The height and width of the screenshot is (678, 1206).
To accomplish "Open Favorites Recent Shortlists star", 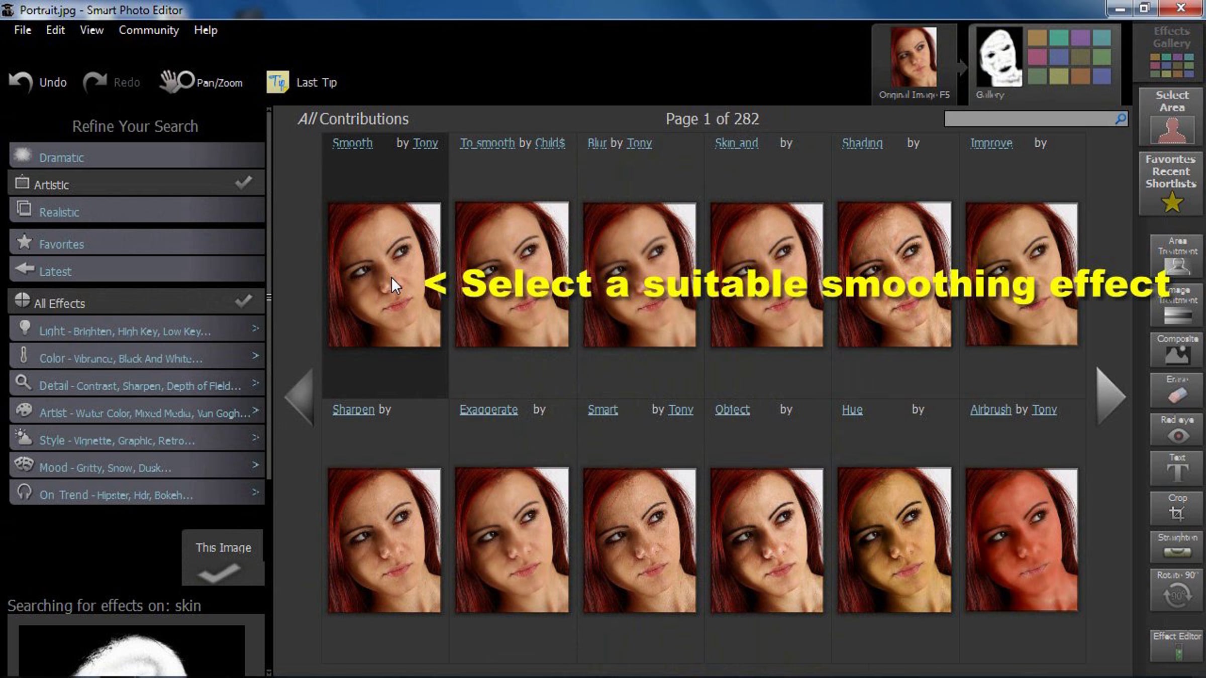I will click(1171, 202).
